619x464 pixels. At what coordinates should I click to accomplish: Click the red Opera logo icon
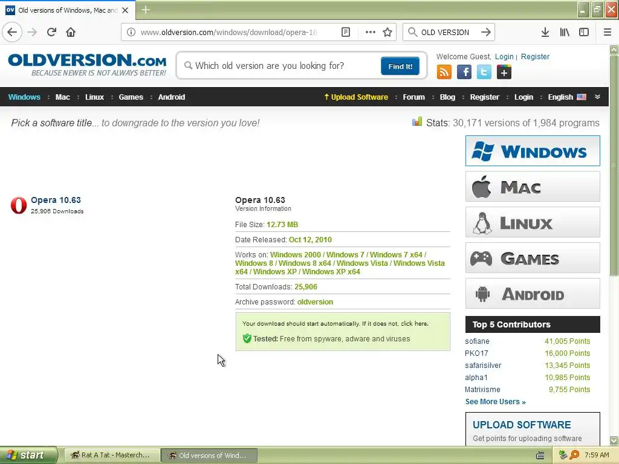tap(19, 205)
